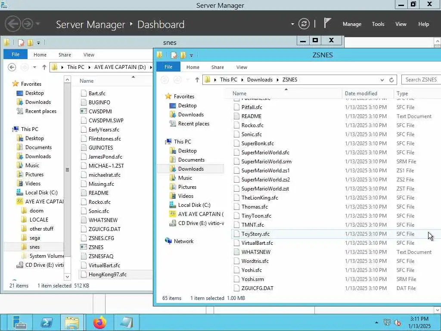Select CD Drive (E:) in ZSNES sidebar
The image size is (441, 331).
click(x=201, y=223)
